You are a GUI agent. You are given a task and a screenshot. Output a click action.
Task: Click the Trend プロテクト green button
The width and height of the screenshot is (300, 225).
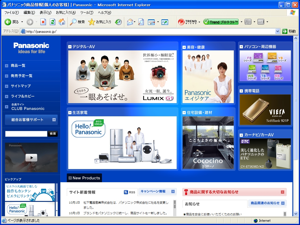tap(221, 22)
